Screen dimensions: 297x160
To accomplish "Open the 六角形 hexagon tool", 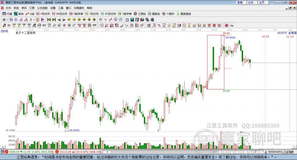I will [x=168, y=14].
